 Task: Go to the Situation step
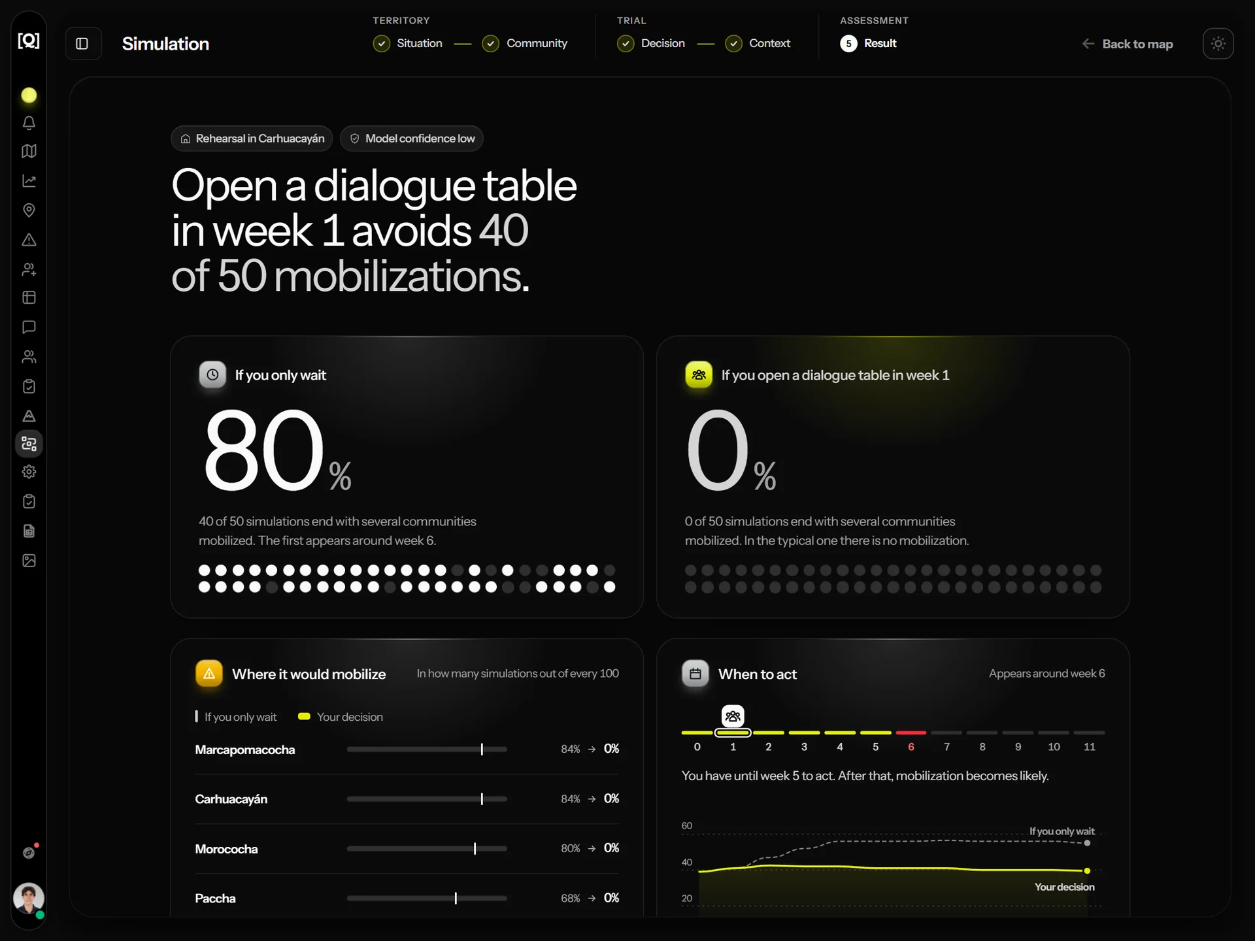(x=408, y=43)
